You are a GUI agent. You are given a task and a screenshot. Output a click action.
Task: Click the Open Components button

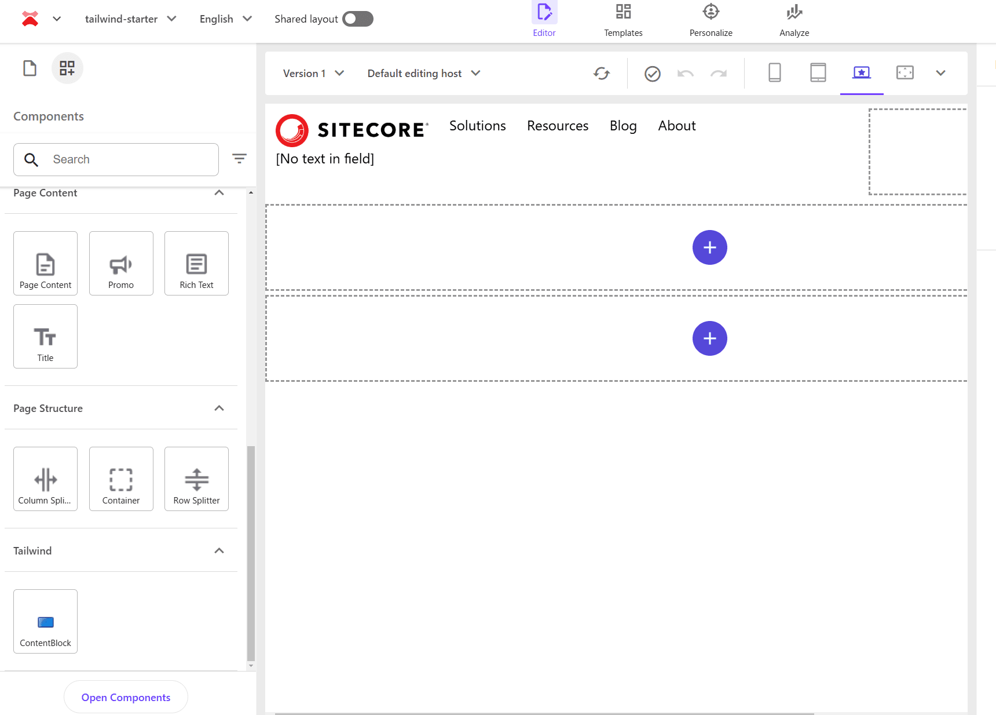click(x=126, y=697)
